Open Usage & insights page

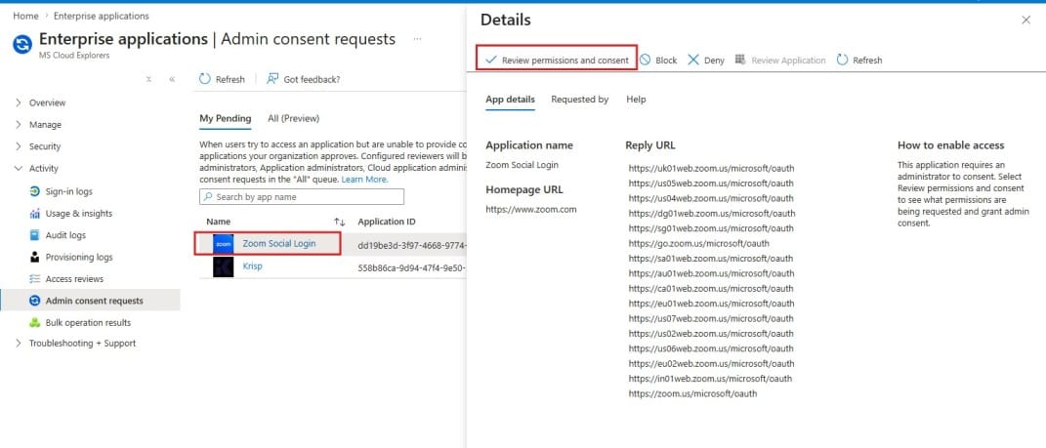coord(79,214)
